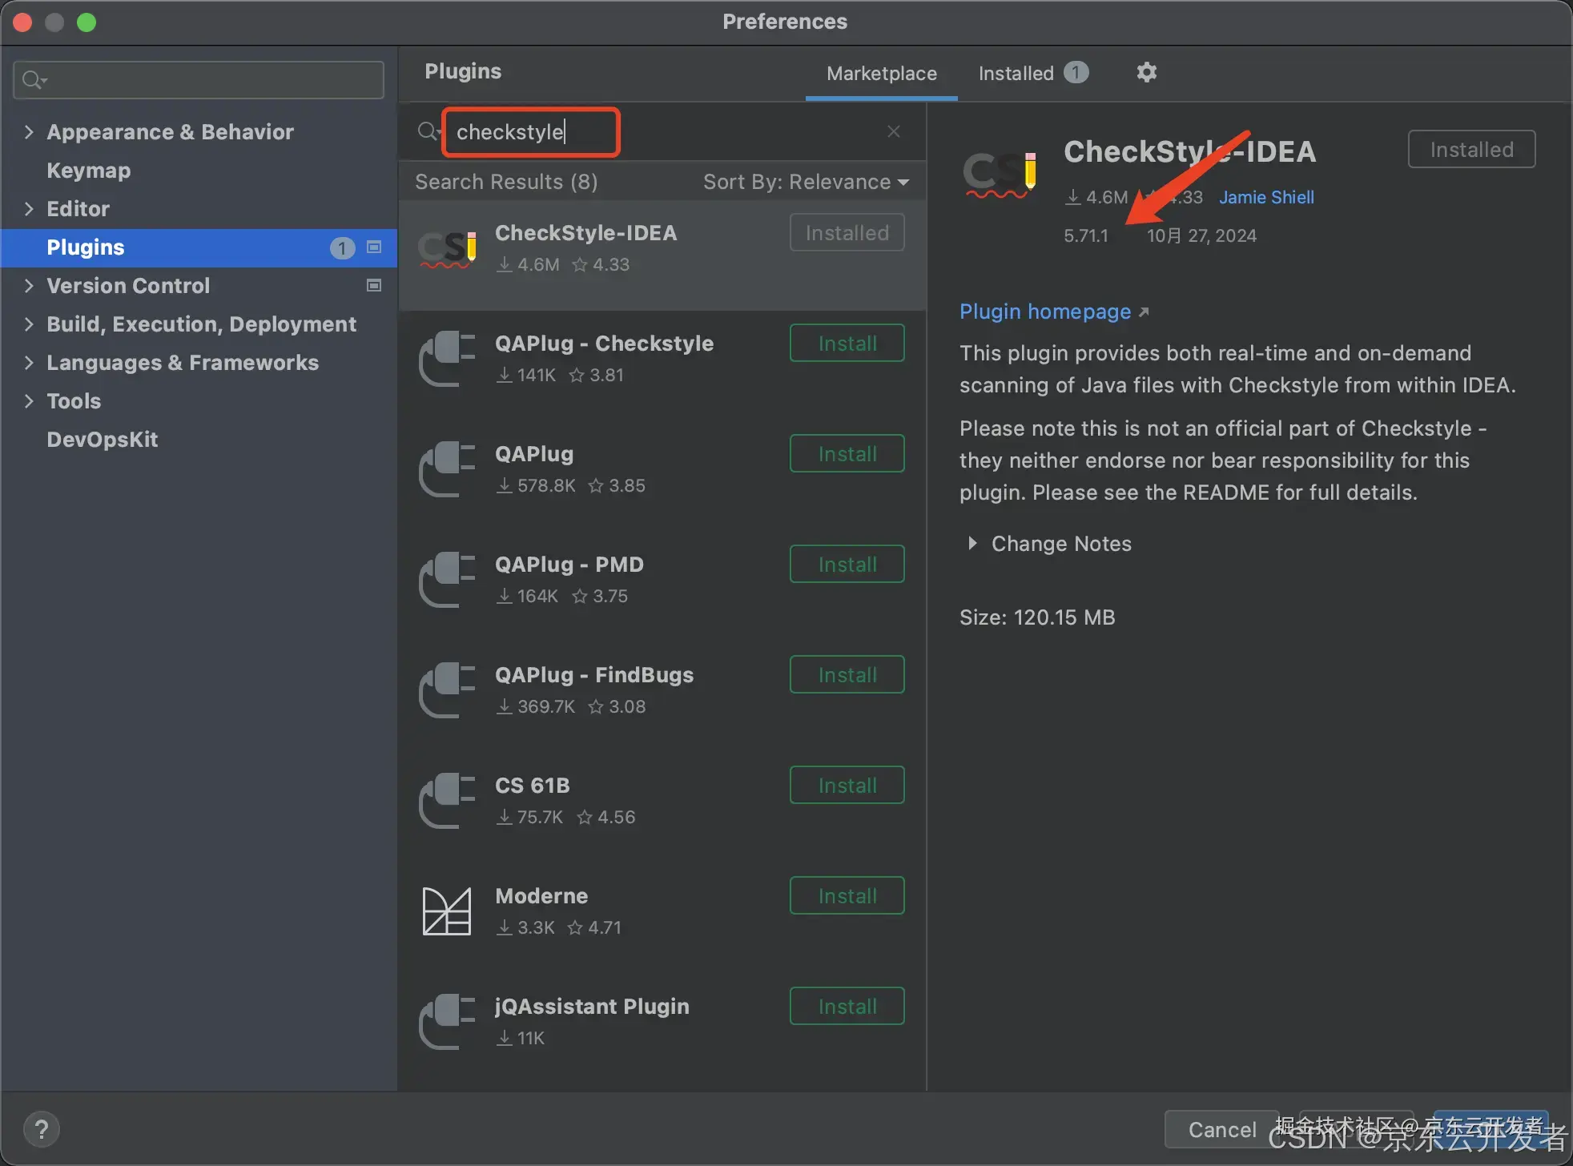Expand the Languages & Frameworks tree node
The height and width of the screenshot is (1166, 1573).
coord(29,362)
